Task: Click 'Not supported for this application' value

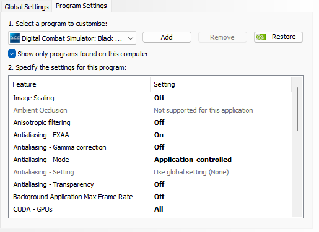Action: [x=203, y=110]
